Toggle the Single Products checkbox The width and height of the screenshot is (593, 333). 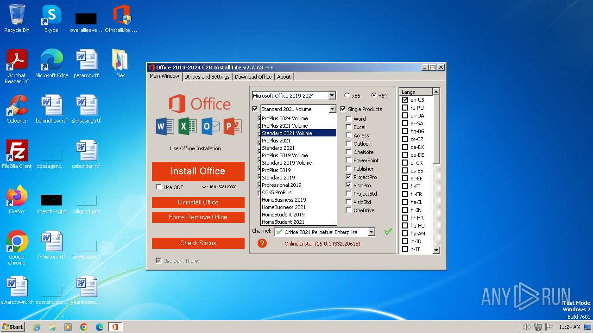[343, 109]
